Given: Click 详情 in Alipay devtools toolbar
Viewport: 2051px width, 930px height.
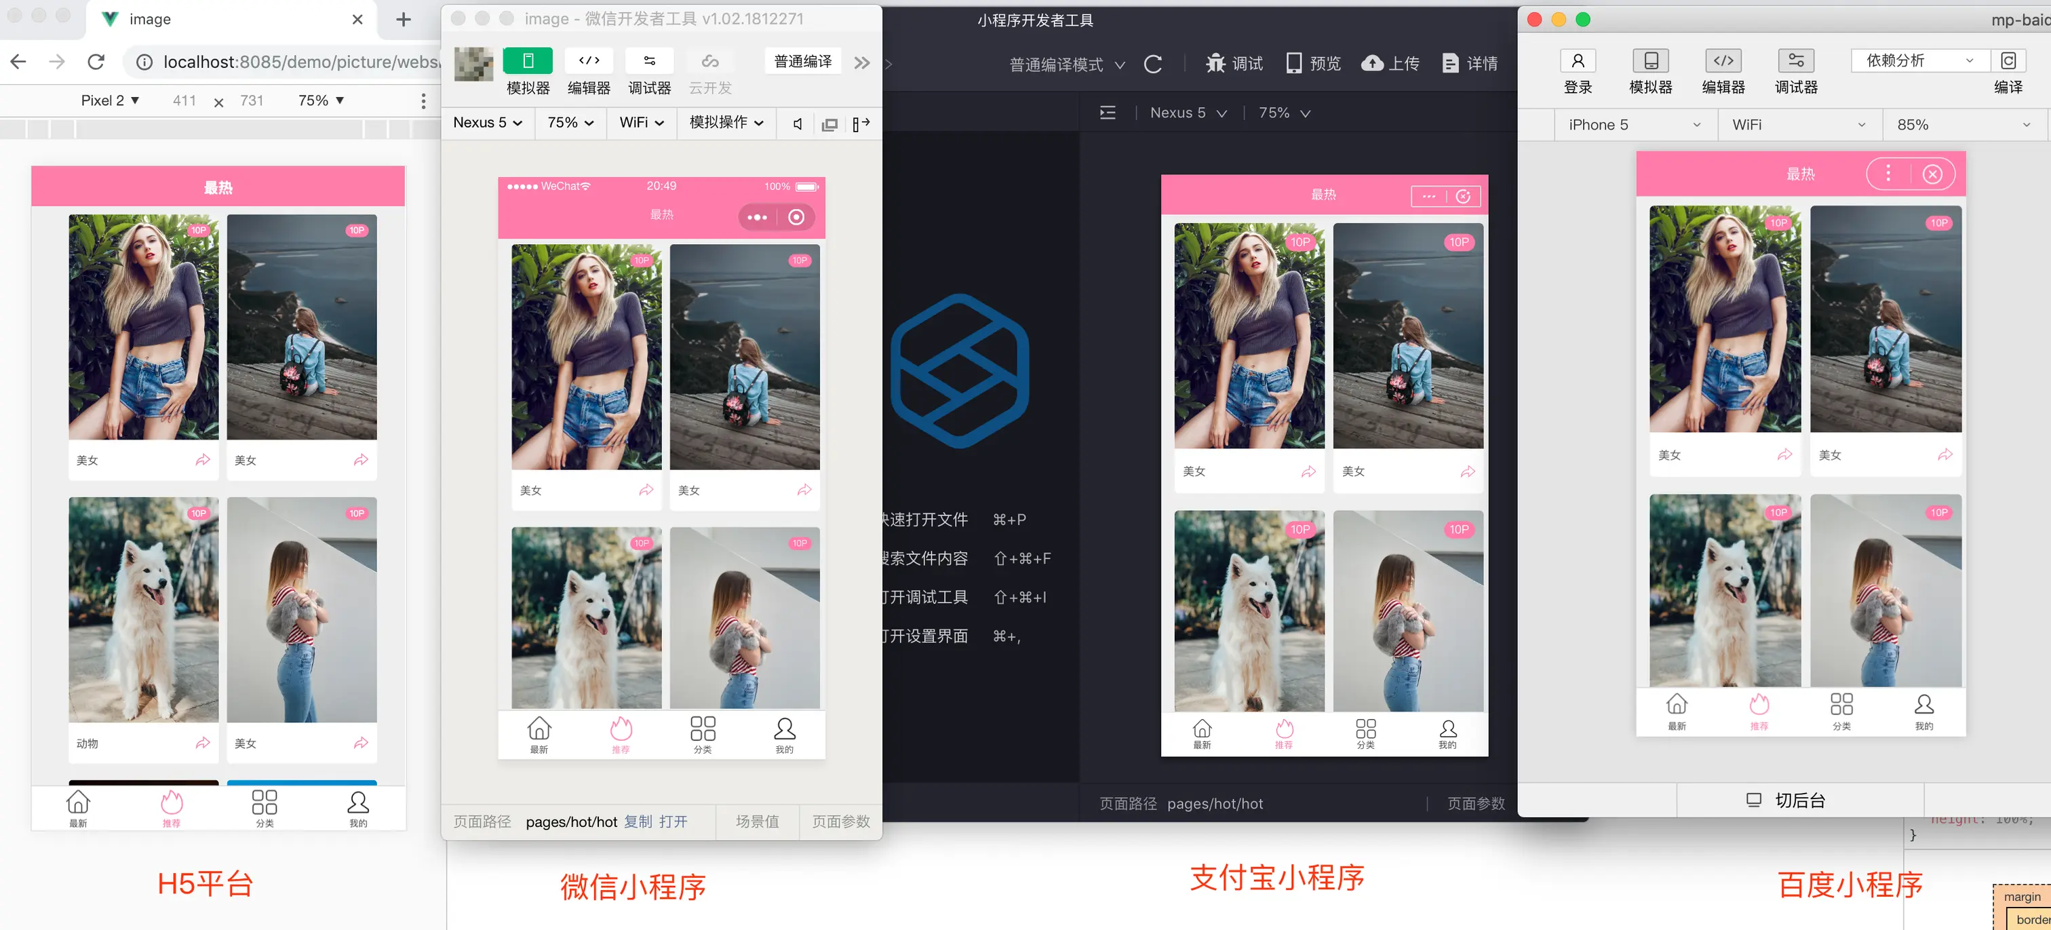Looking at the screenshot, I should tap(1470, 64).
